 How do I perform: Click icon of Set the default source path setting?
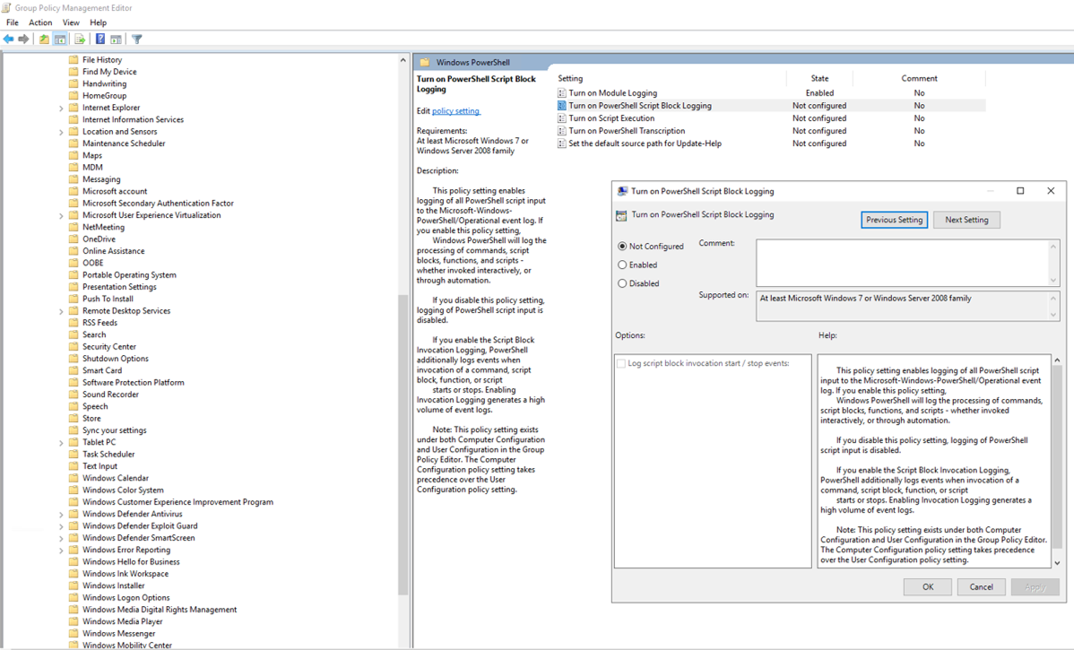pos(562,143)
